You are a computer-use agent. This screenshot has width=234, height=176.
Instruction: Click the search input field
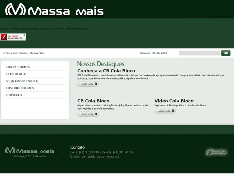click(200, 53)
